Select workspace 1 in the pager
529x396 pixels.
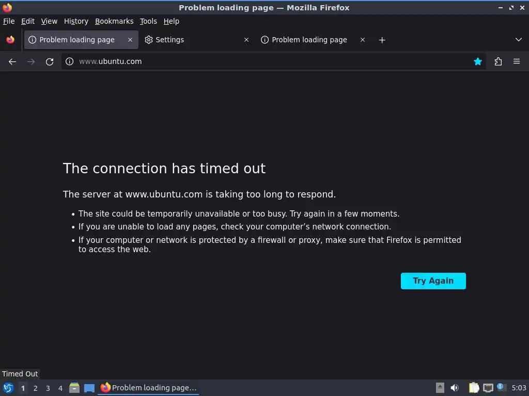tap(23, 388)
